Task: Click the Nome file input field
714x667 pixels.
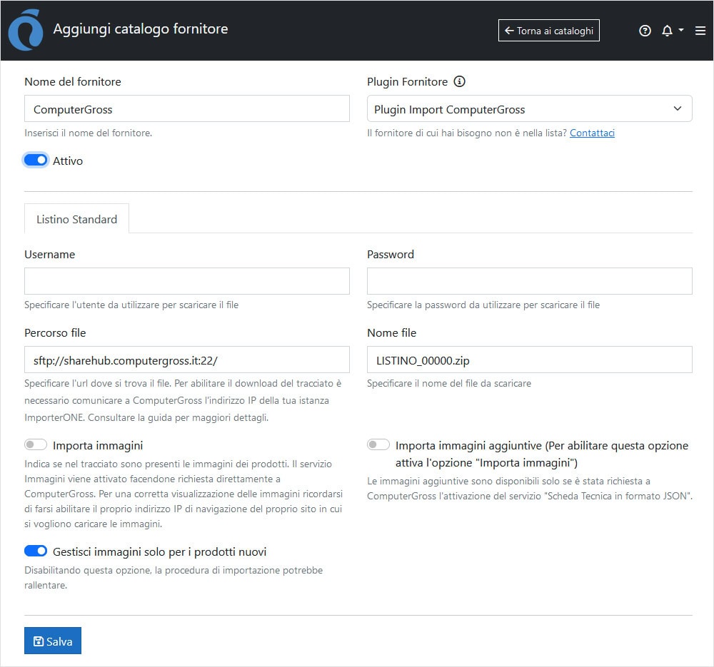Action: [529, 360]
